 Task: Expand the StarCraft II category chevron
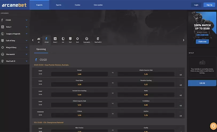tap(27, 61)
